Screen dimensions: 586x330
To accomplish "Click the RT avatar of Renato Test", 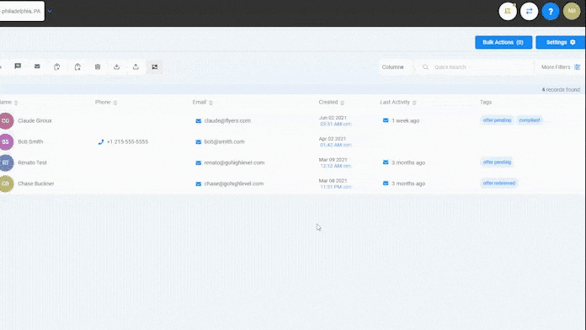I will (x=6, y=162).
